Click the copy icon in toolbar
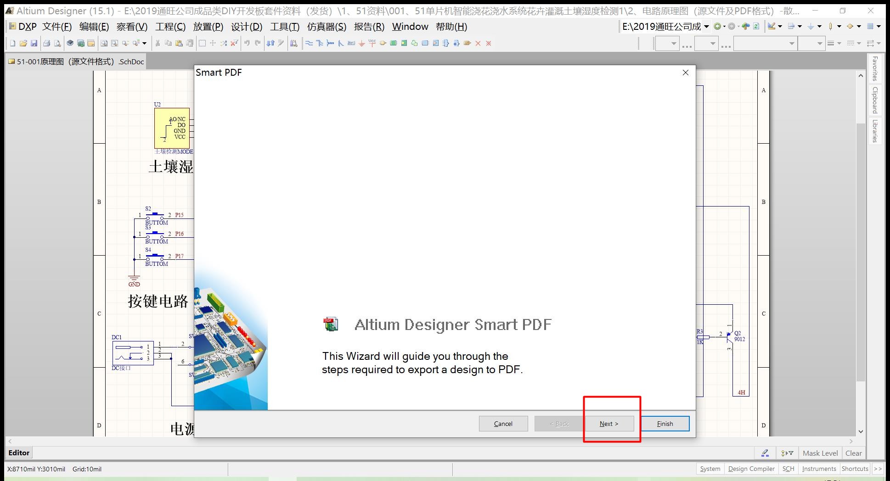Image resolution: width=890 pixels, height=481 pixels. click(168, 43)
